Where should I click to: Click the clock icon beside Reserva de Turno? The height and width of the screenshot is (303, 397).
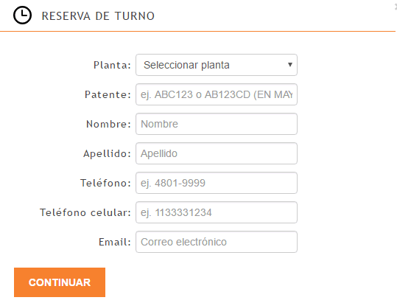click(22, 15)
